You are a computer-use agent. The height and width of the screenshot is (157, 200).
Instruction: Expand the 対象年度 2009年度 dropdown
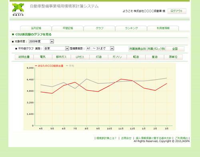tap(41, 42)
